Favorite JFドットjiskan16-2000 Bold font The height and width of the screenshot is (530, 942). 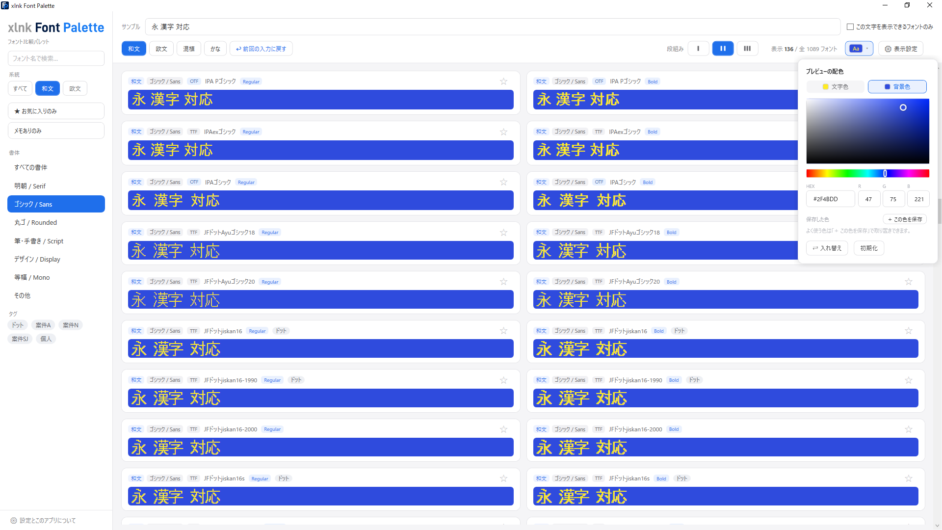pos(909,429)
